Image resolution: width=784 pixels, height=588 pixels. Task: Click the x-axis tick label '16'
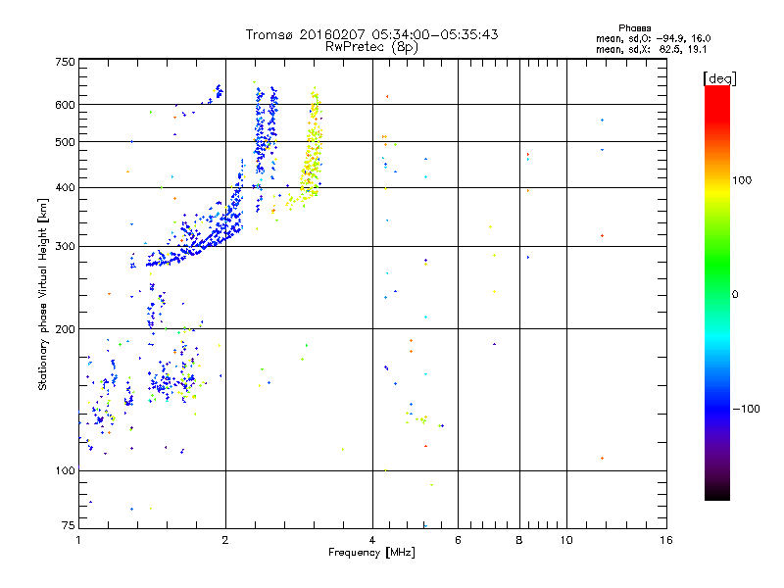[x=666, y=540]
